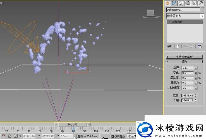
Task: Click the 宽度 value field
Action: (188, 95)
